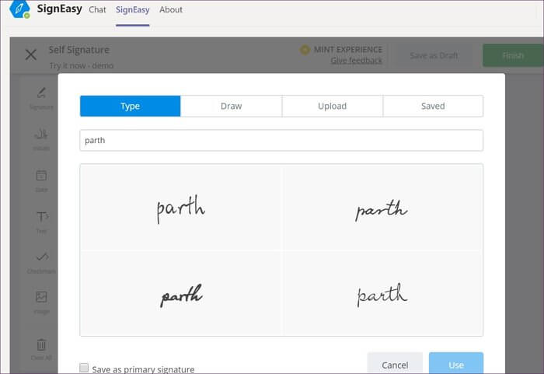Viewport: 544px width, 374px height.
Task: Close the Self Signature editor with X
Action: point(31,54)
